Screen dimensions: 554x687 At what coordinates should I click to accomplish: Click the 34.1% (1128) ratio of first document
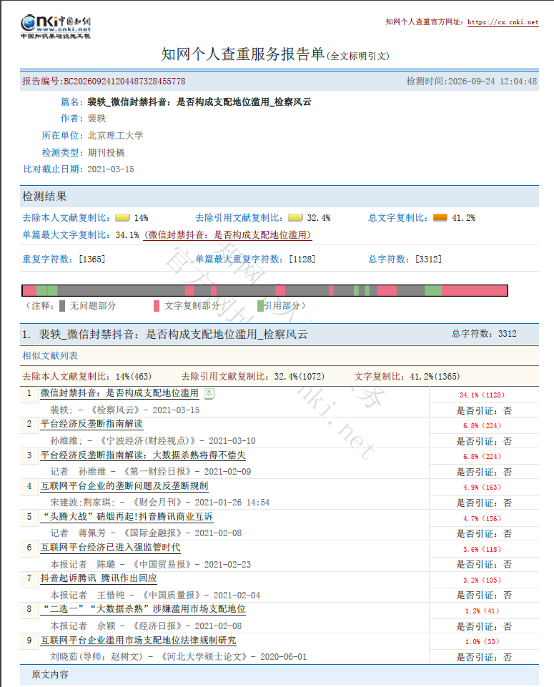point(482,395)
